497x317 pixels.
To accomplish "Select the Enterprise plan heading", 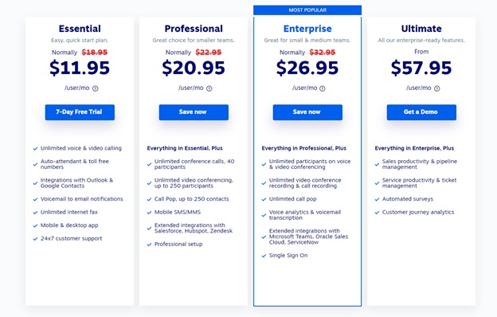I will pyautogui.click(x=307, y=29).
